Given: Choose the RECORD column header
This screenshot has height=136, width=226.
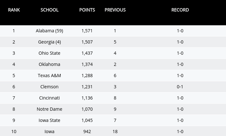Looking at the screenshot, I should pyautogui.click(x=180, y=10).
